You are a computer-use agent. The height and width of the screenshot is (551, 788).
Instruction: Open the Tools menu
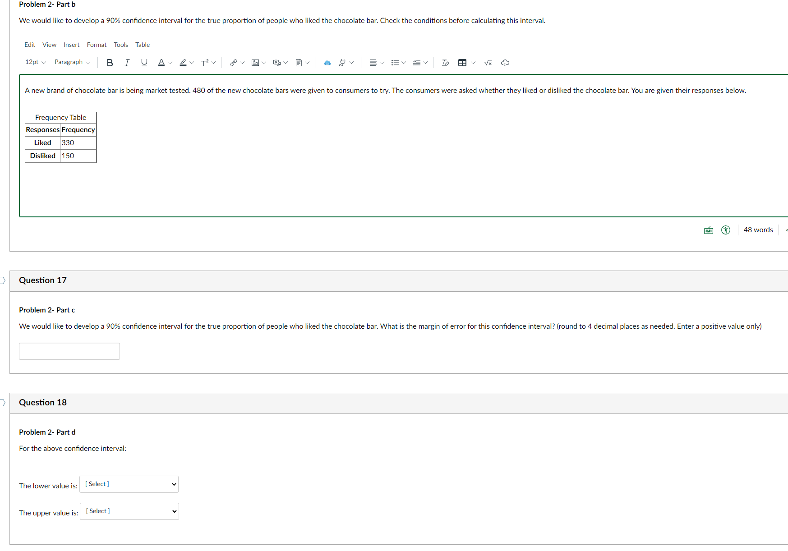pos(121,45)
